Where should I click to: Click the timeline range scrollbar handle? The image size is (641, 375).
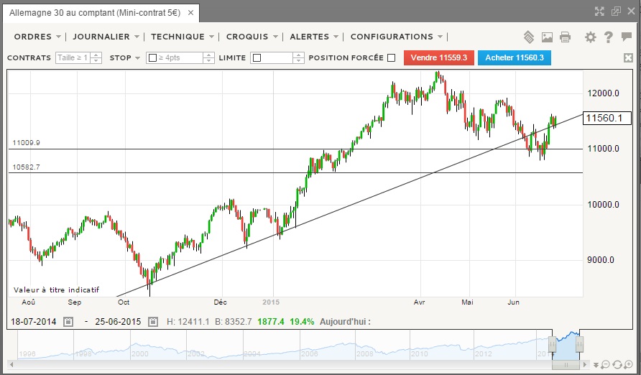tap(567, 364)
